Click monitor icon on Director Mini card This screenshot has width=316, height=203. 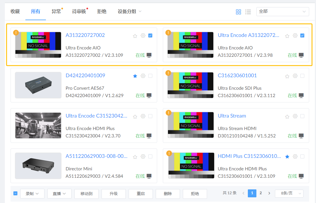pos(149,176)
